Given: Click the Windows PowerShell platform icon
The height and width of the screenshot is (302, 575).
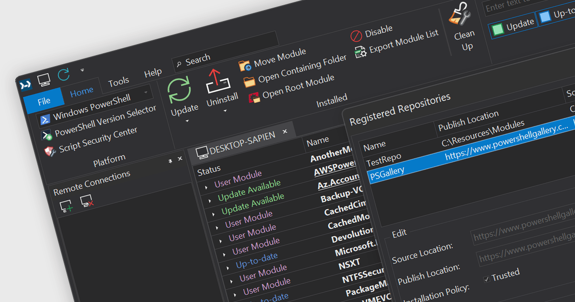Looking at the screenshot, I should (x=45, y=119).
